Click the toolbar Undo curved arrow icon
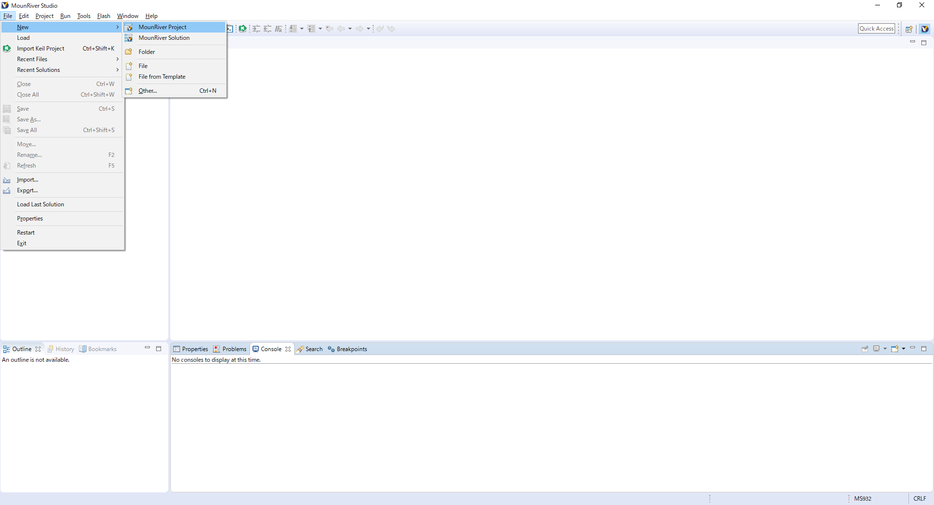Screen dimensions: 934x505 click(380, 29)
